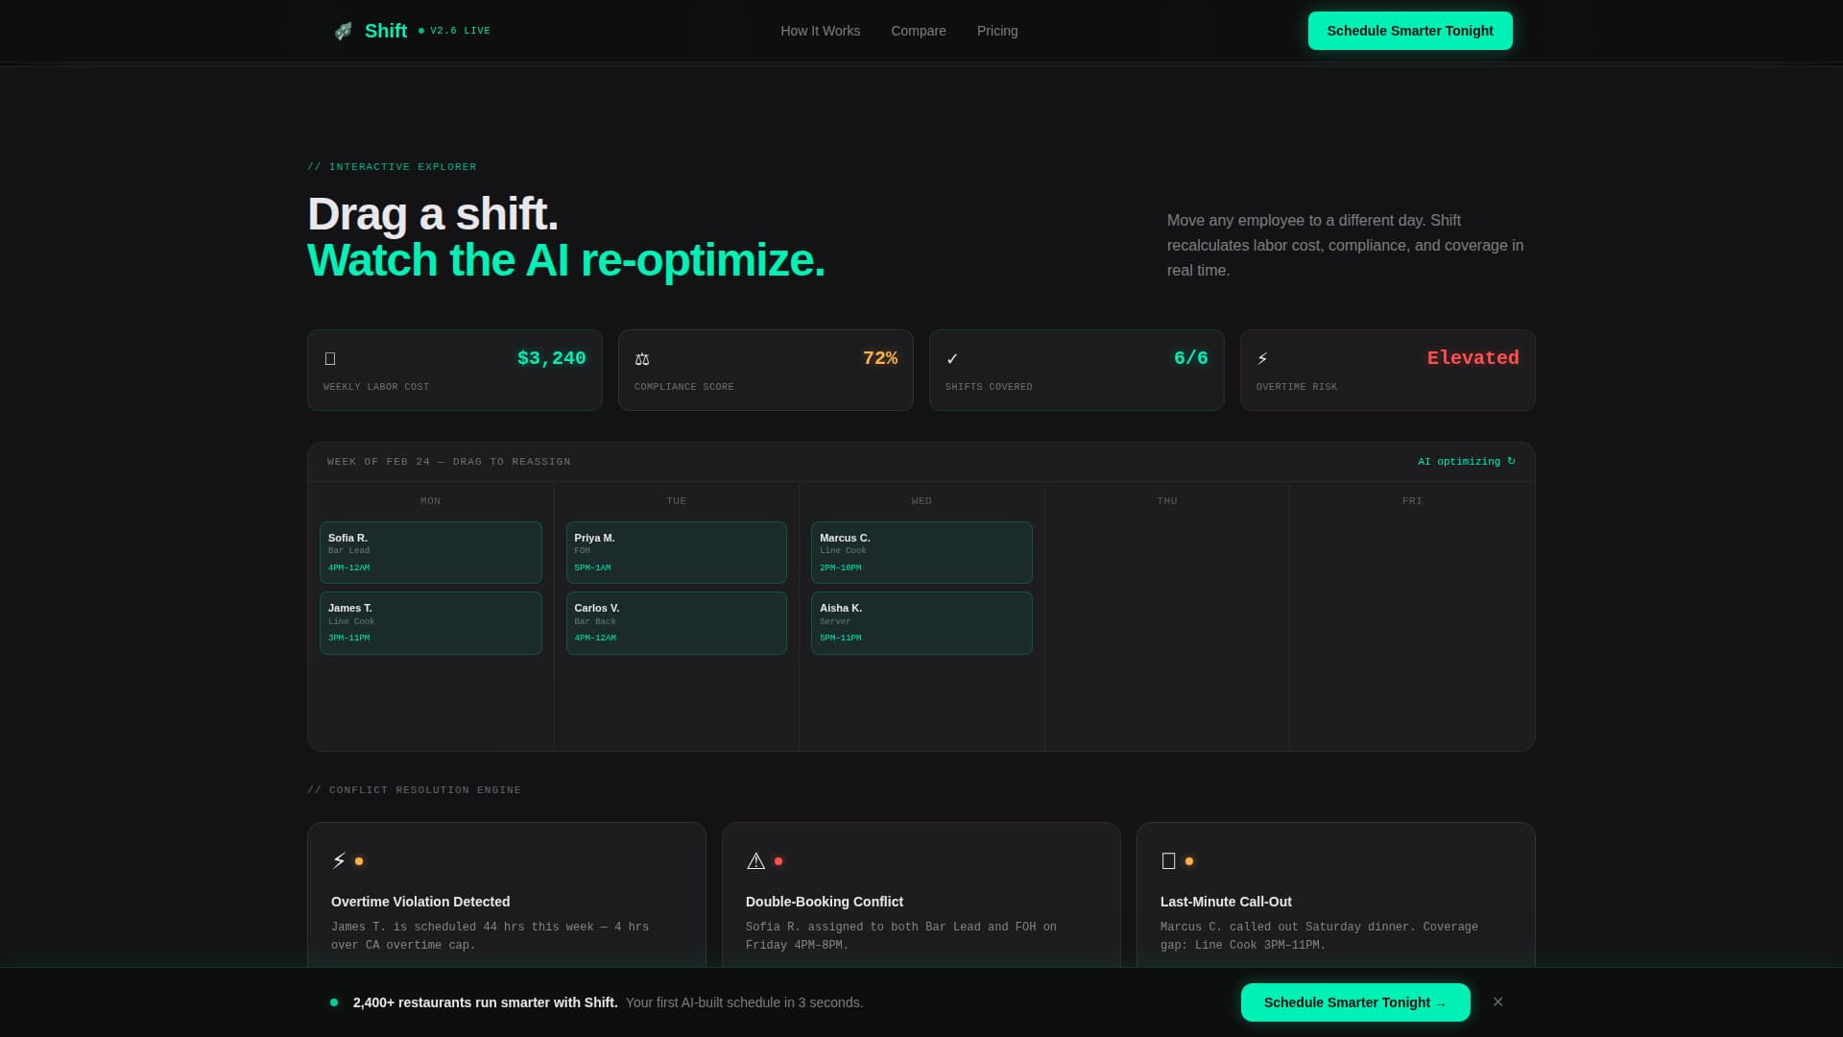Open the How It Works menu item

[x=820, y=31]
